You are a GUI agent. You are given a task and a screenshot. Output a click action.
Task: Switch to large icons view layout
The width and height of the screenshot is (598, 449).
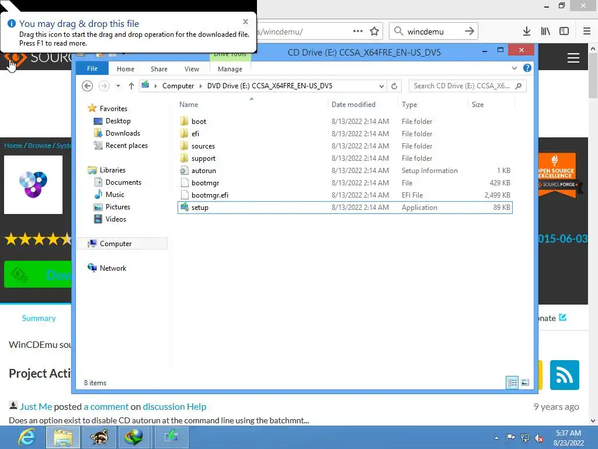(x=525, y=382)
